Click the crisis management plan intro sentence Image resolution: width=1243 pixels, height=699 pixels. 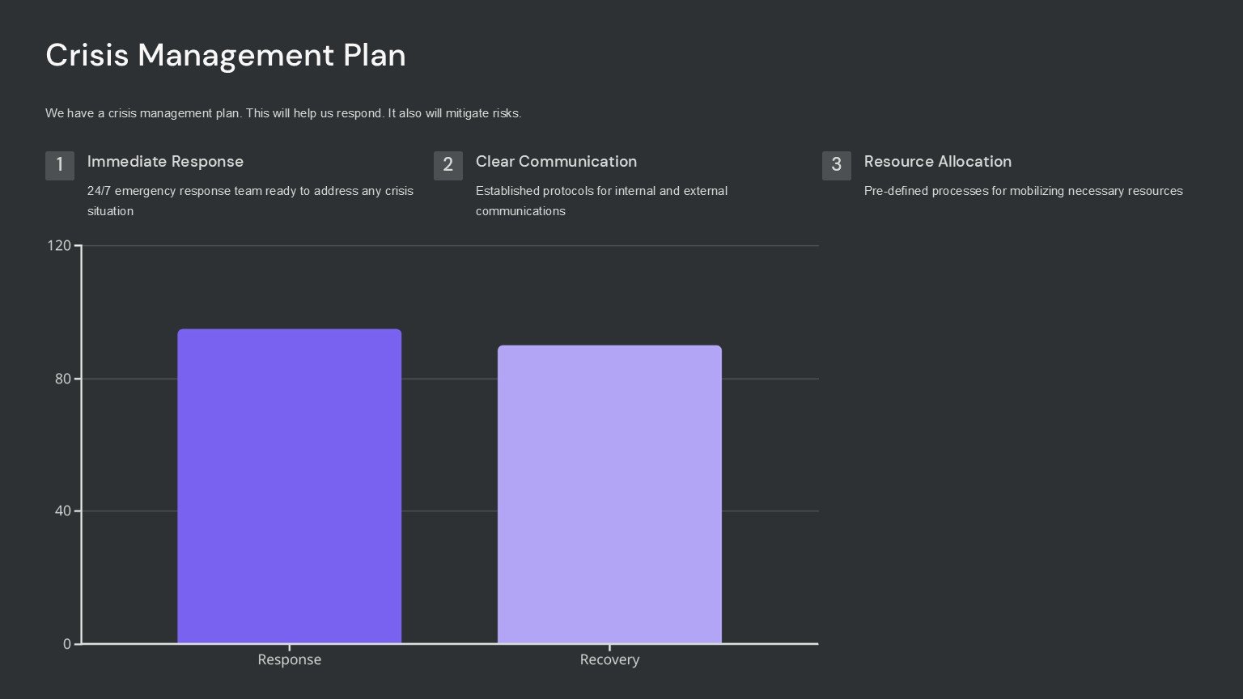(283, 113)
